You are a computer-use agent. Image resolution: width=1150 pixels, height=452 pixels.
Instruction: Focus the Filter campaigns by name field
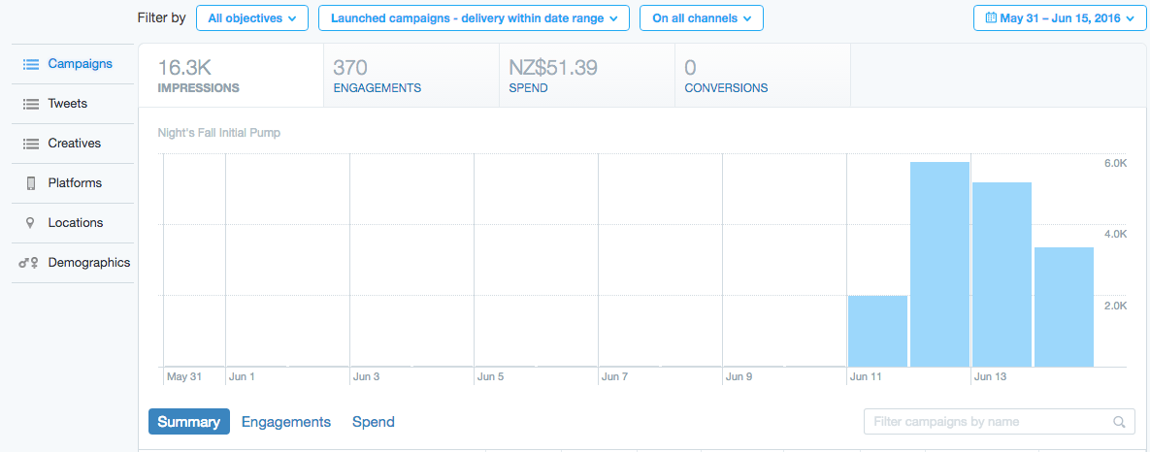[999, 422]
